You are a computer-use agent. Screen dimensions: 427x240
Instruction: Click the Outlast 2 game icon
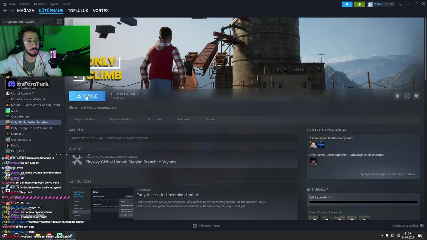point(8,134)
